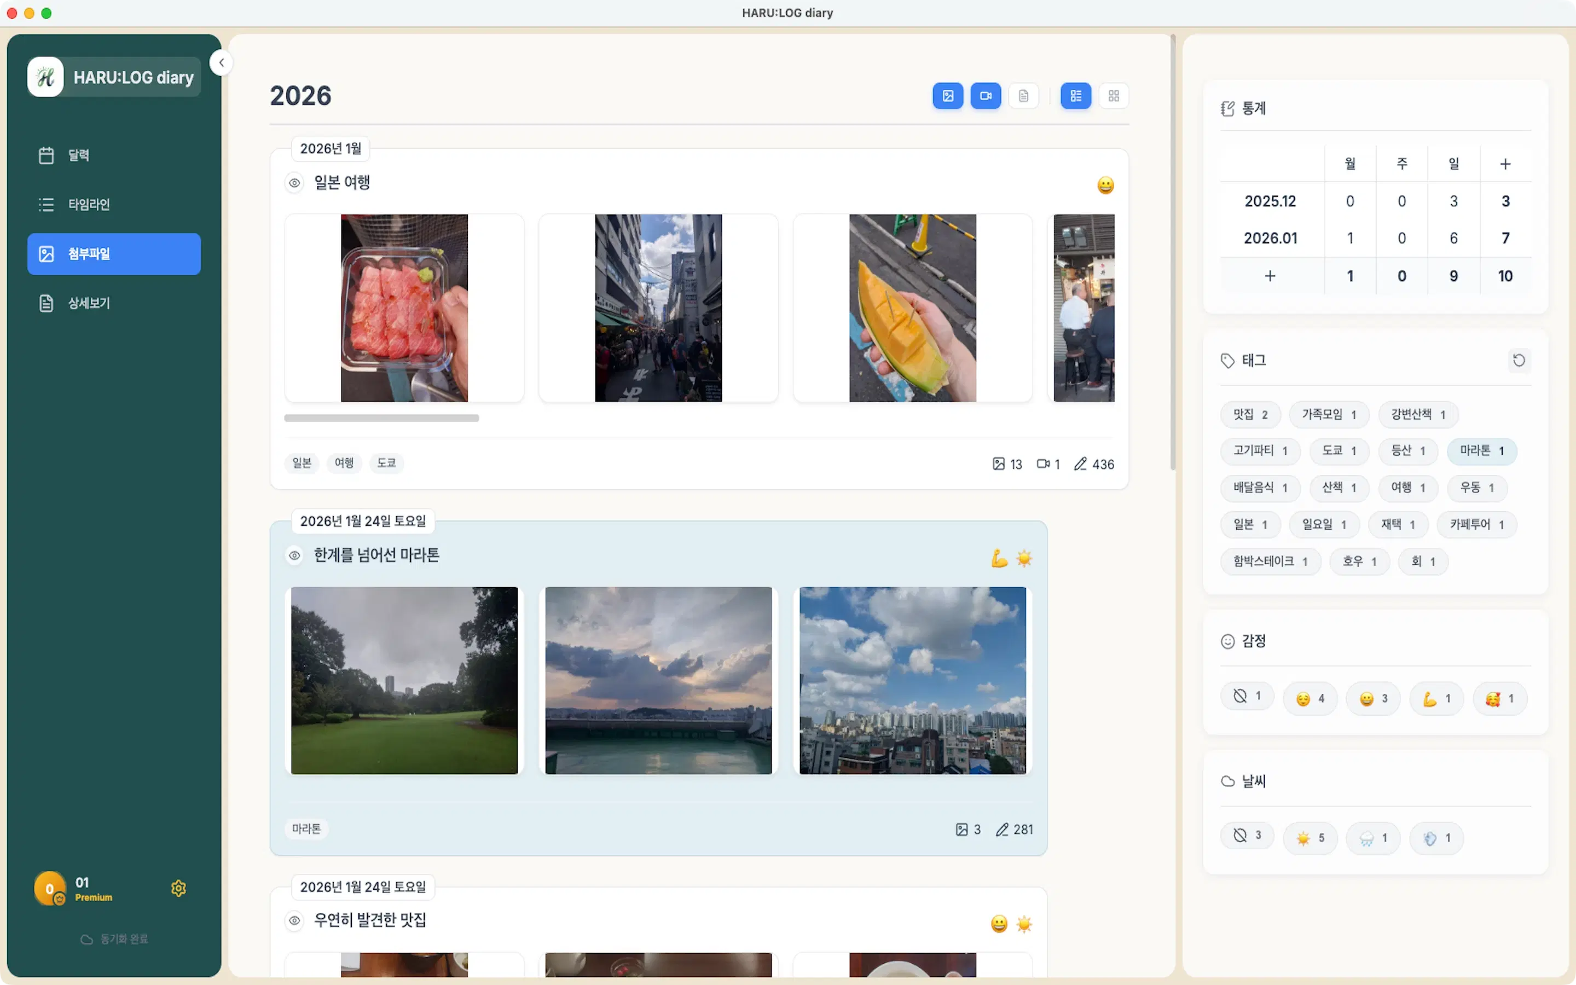Click the HARU:LOG diary logo icon
The height and width of the screenshot is (985, 1576).
45,77
